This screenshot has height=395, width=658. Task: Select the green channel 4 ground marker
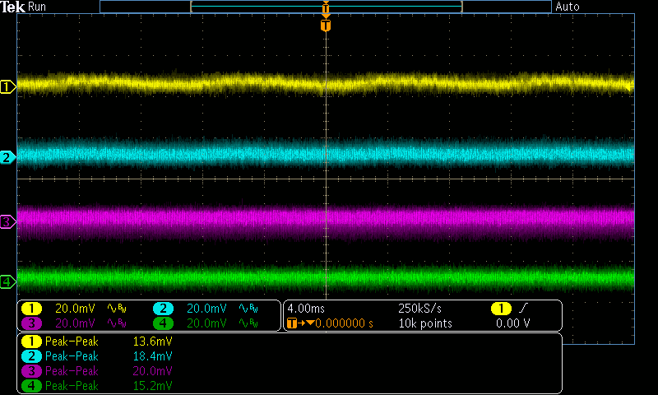7,282
